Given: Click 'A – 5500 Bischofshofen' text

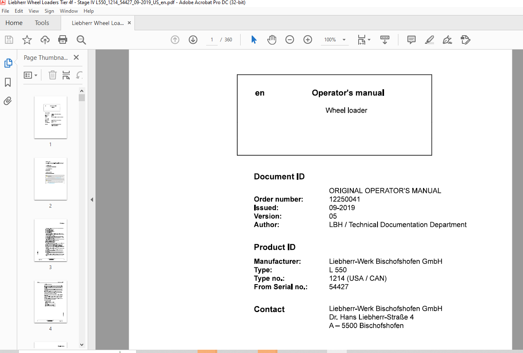Looking at the screenshot, I should [366, 326].
